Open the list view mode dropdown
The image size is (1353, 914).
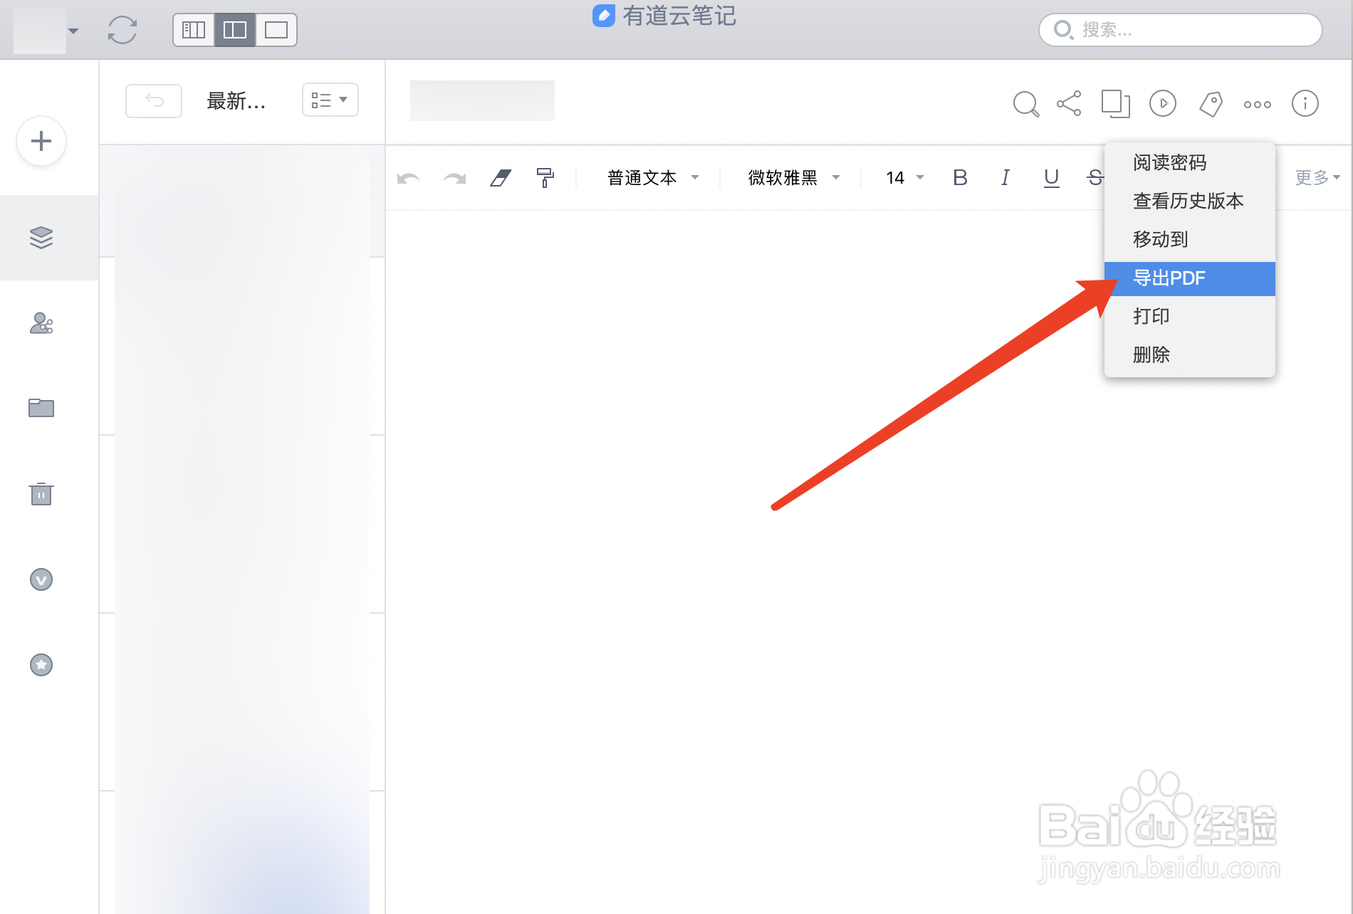pyautogui.click(x=330, y=100)
